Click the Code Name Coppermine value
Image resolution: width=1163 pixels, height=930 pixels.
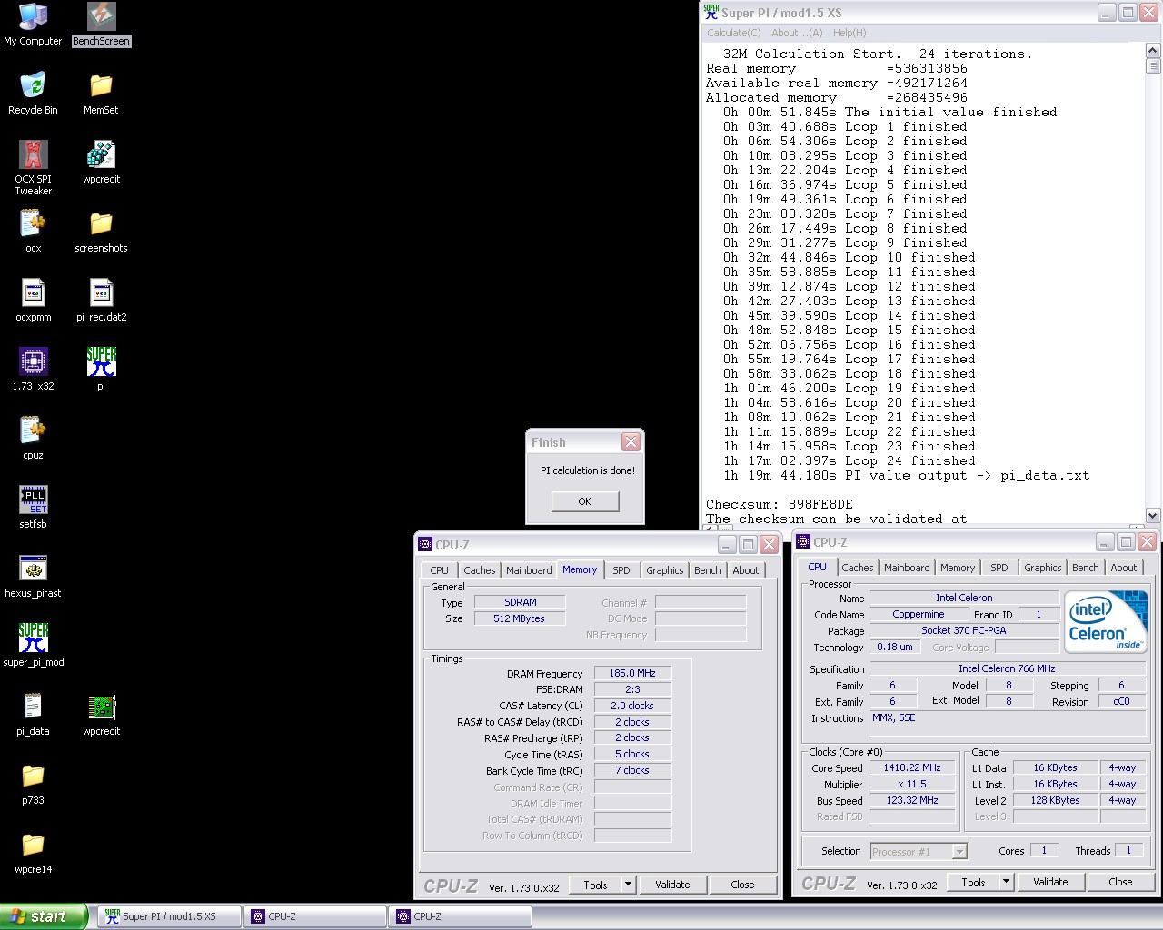click(919, 614)
